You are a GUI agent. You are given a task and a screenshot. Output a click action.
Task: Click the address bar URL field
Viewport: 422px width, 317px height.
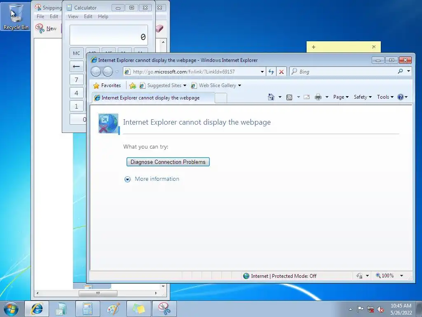click(195, 72)
